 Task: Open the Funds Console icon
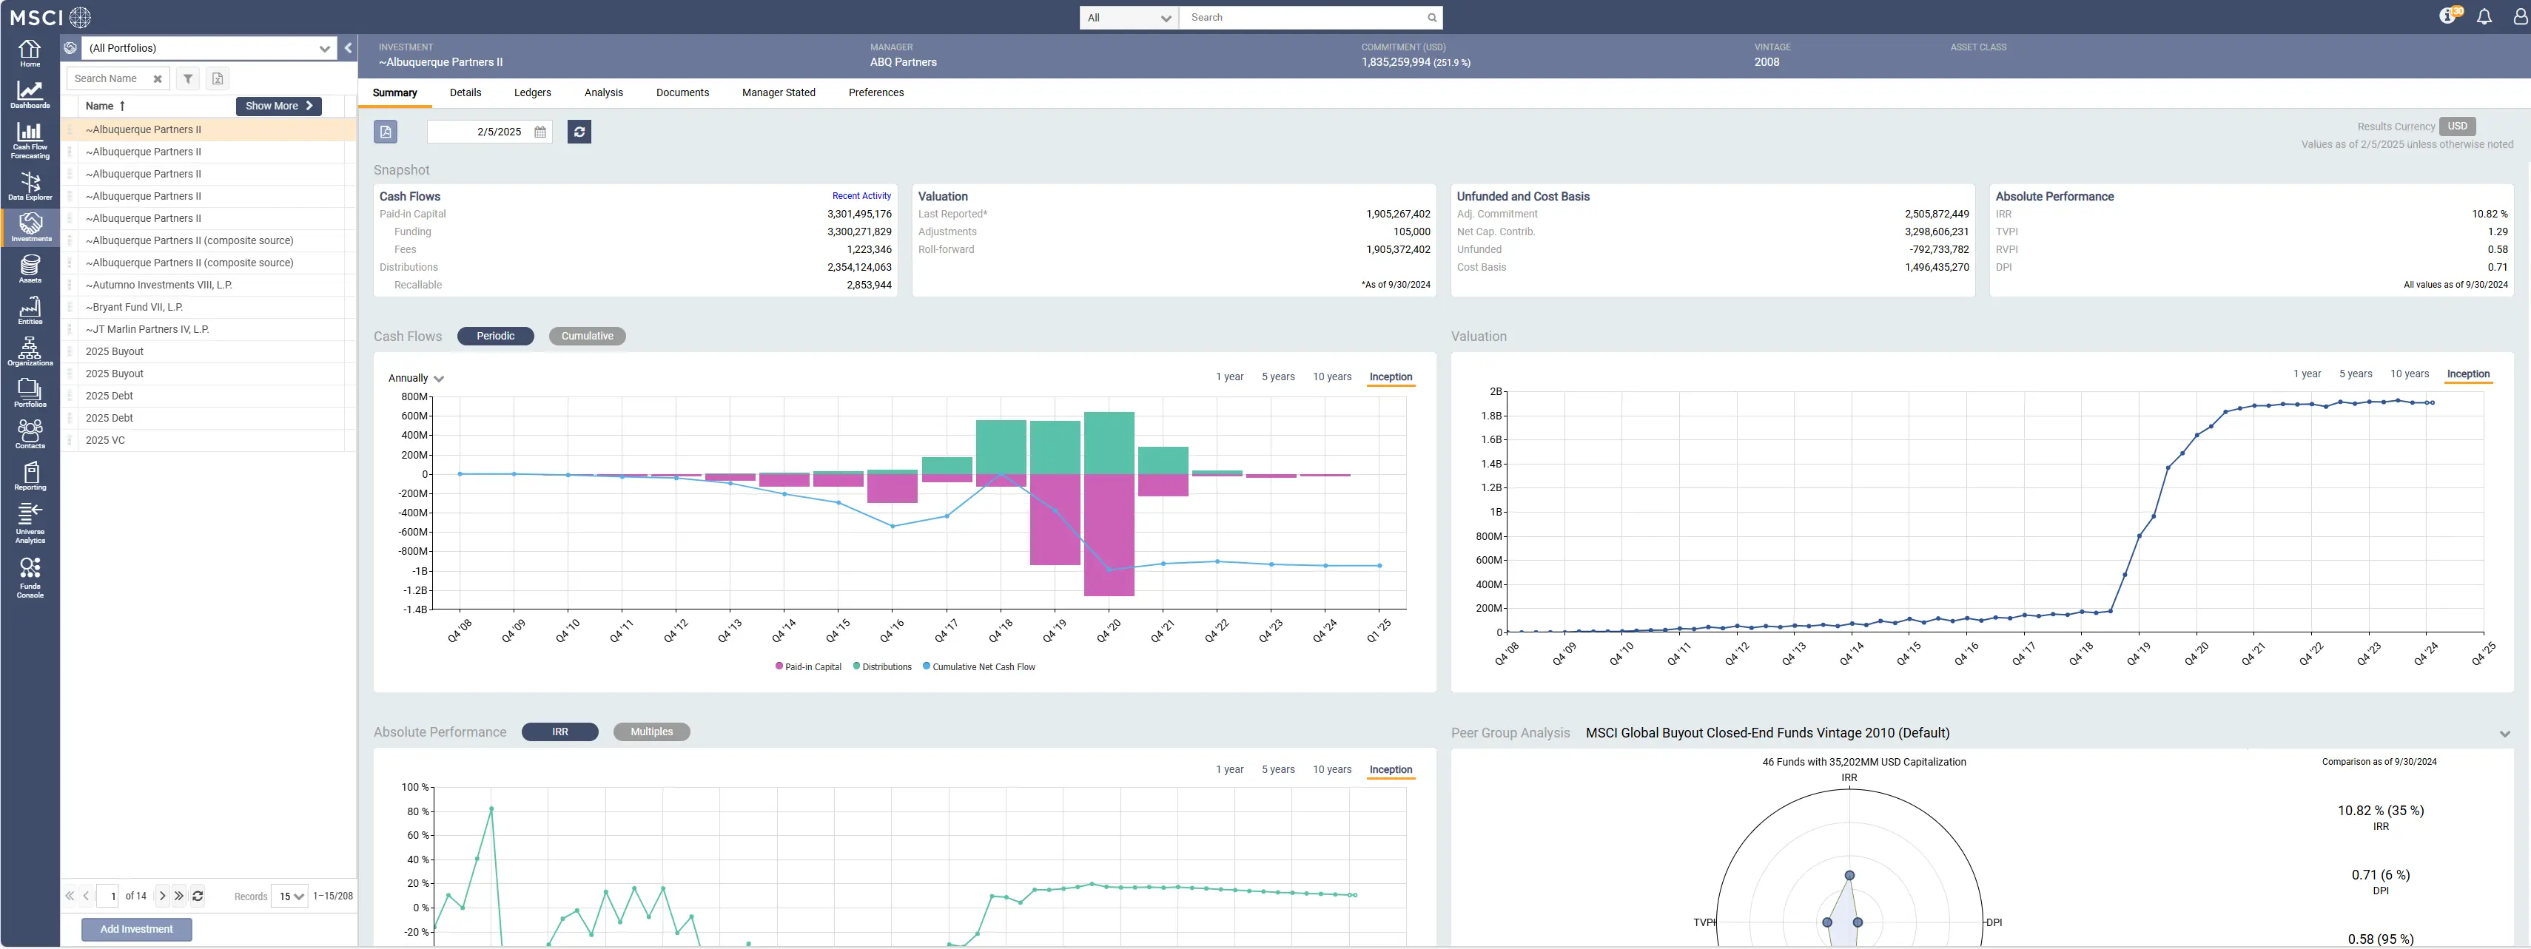[30, 578]
